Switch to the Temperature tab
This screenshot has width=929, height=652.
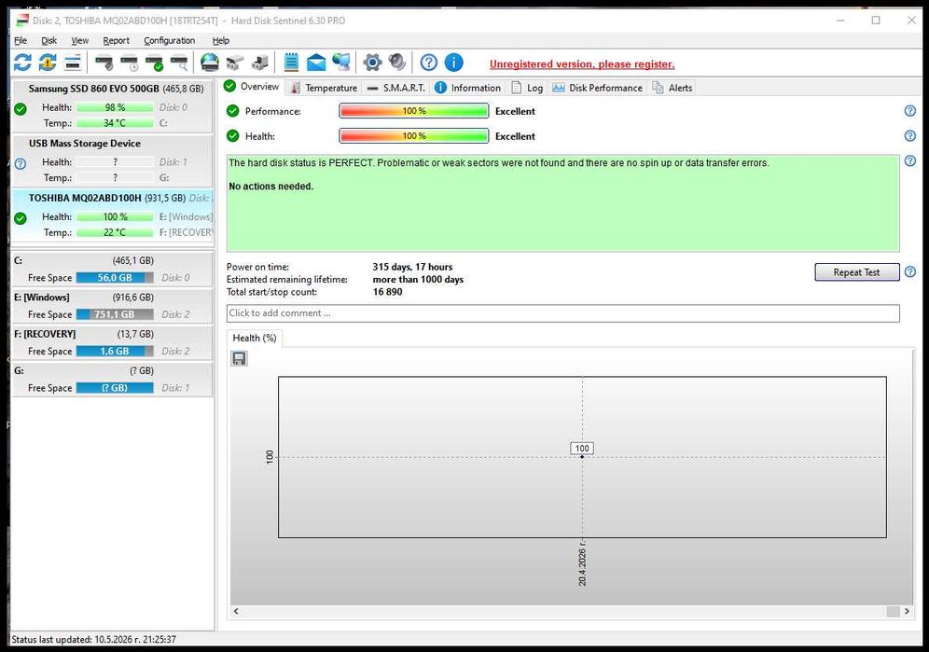pos(324,88)
